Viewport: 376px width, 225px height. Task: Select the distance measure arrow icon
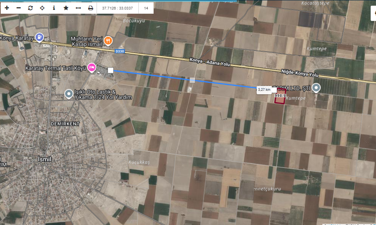coord(78,8)
